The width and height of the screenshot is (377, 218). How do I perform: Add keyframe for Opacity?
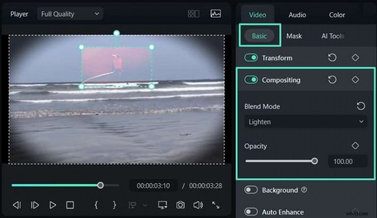click(355, 145)
